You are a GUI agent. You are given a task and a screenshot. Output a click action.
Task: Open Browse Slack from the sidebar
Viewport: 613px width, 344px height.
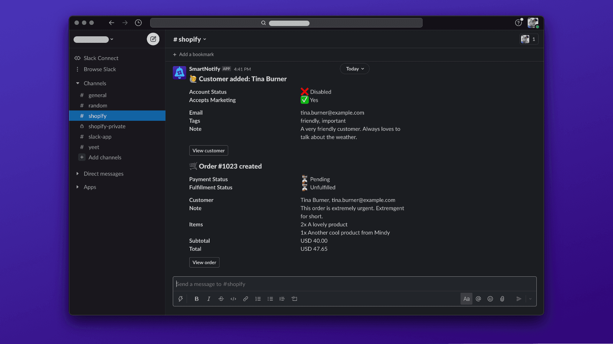click(x=100, y=69)
